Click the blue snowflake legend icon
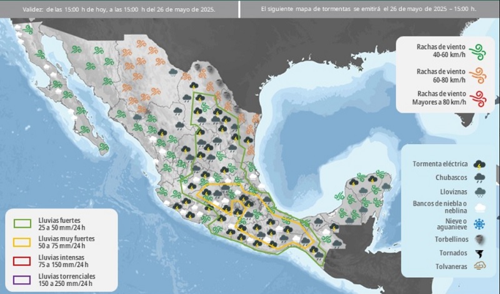Viewport: 500px width, 294px height. pos(479,224)
